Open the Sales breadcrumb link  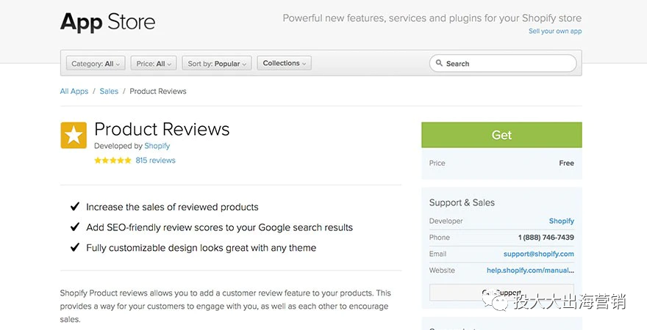109,92
